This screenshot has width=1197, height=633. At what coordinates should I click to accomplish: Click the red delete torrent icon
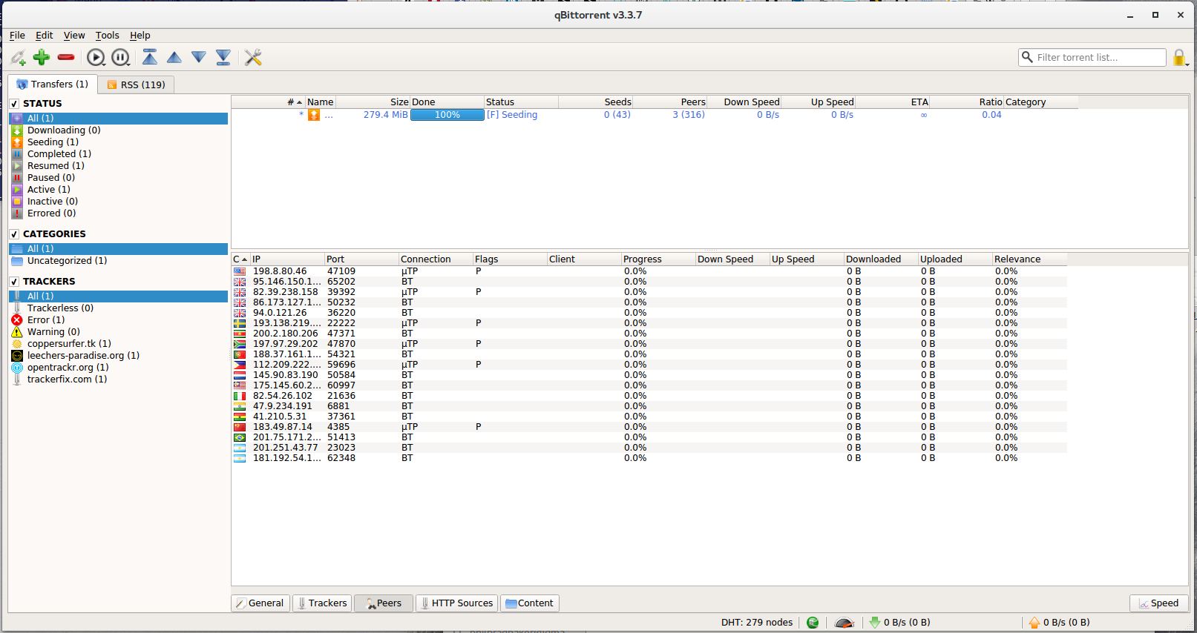click(66, 57)
